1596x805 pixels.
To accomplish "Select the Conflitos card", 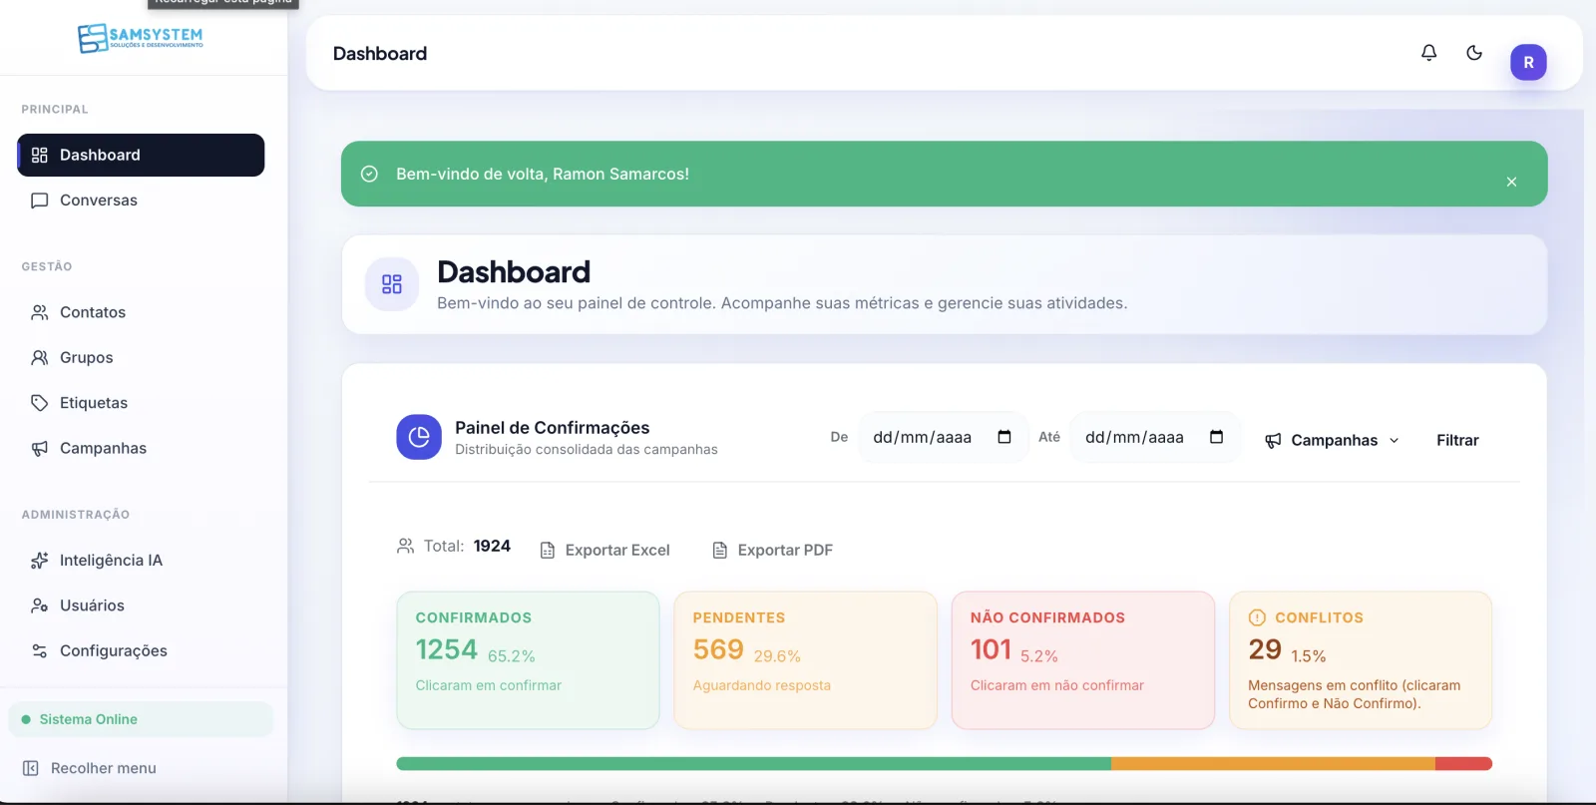I will 1361,660.
